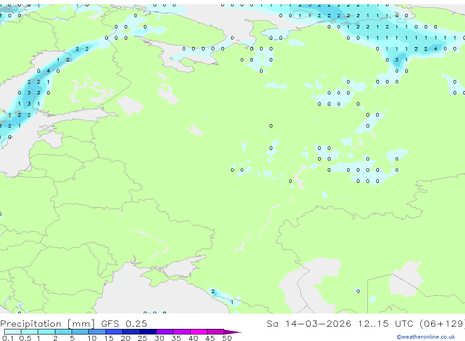The width and height of the screenshot is (465, 341).
Task: Click the "30" legend scale label
Action: tap(159, 338)
